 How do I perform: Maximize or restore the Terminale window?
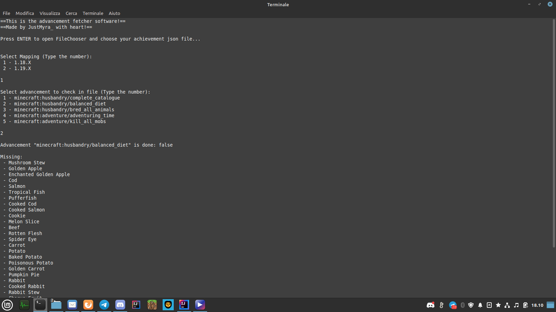(540, 4)
